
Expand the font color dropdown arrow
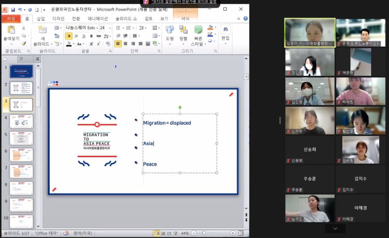pyautogui.click(x=74, y=44)
